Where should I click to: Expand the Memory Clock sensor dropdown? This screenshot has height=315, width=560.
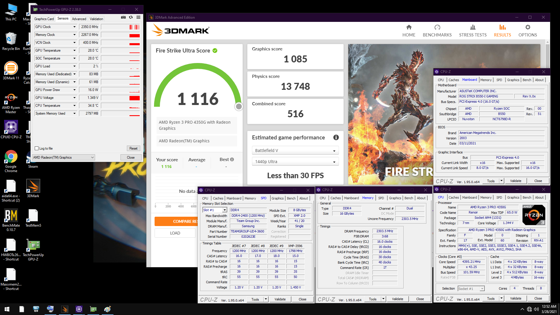(74, 35)
